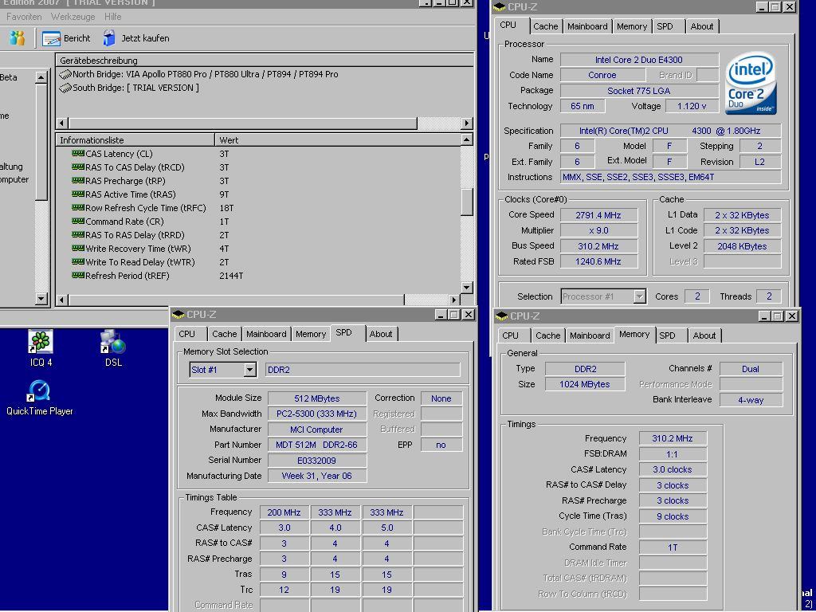Open the QuickTime Player desktop icon
This screenshot has height=612, width=816.
point(40,398)
